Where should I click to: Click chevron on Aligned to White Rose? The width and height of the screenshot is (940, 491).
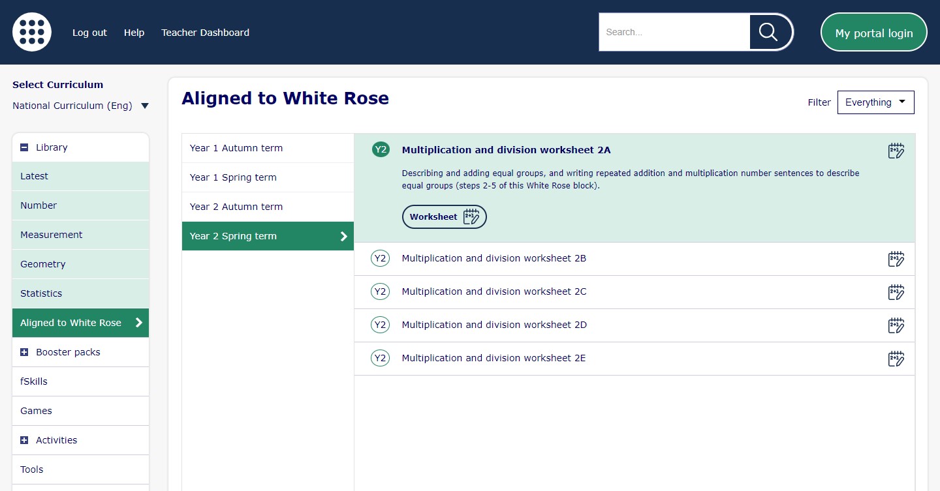coord(138,323)
